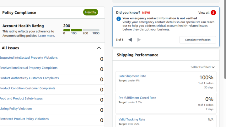Open Product Condition Customer Complaints

[x=28, y=88]
